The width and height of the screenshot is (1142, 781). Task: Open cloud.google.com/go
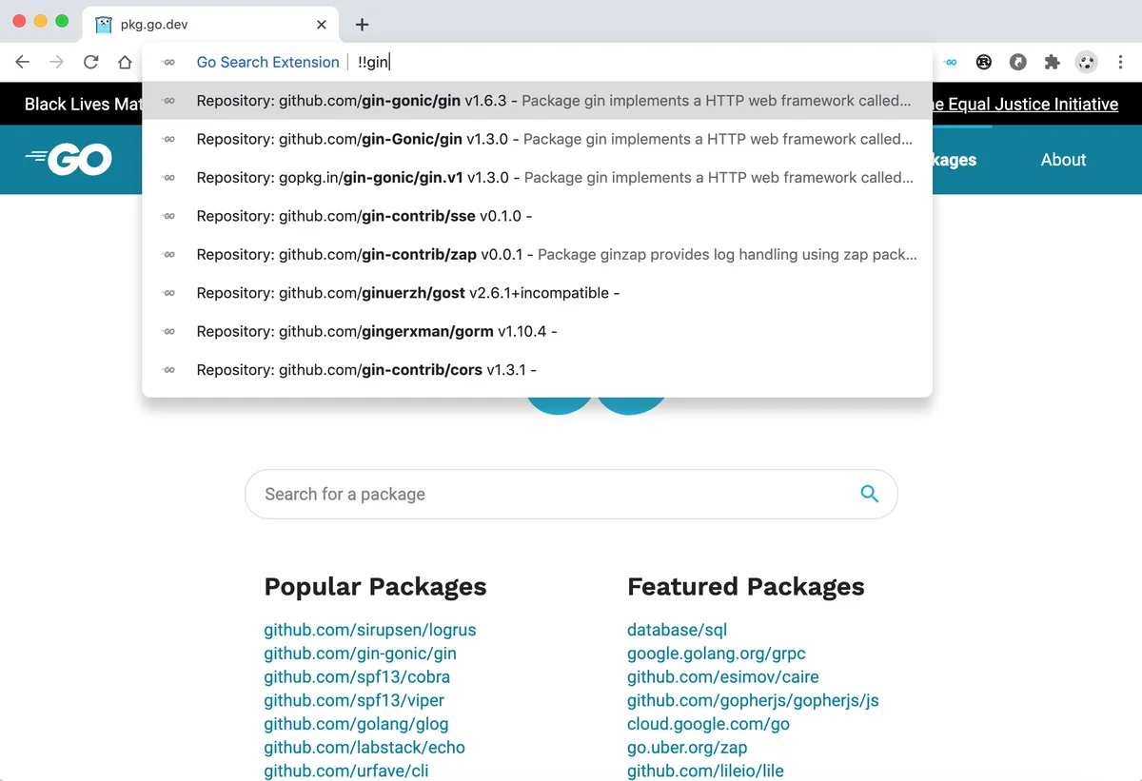click(708, 724)
